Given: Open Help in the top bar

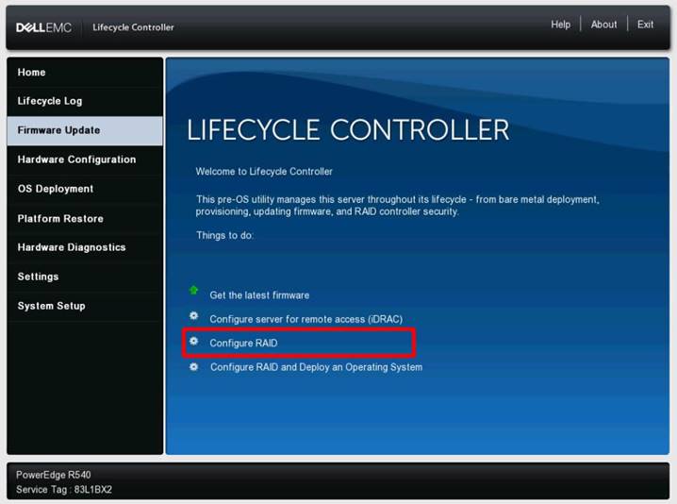Looking at the screenshot, I should pyautogui.click(x=560, y=25).
